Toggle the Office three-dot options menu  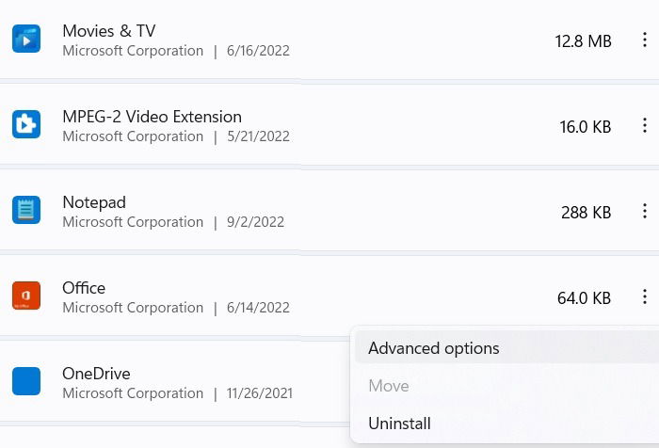pos(645,297)
